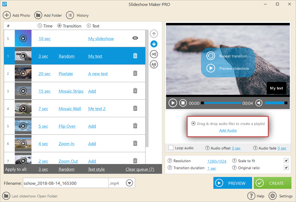Open Help question mark icon

[x=251, y=196]
